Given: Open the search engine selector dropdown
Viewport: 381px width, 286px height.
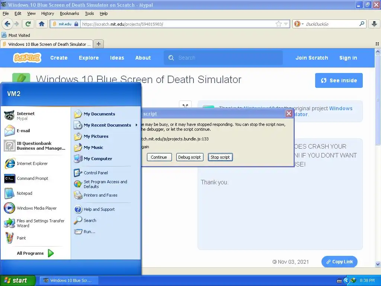Looking at the screenshot, I should coord(299,24).
